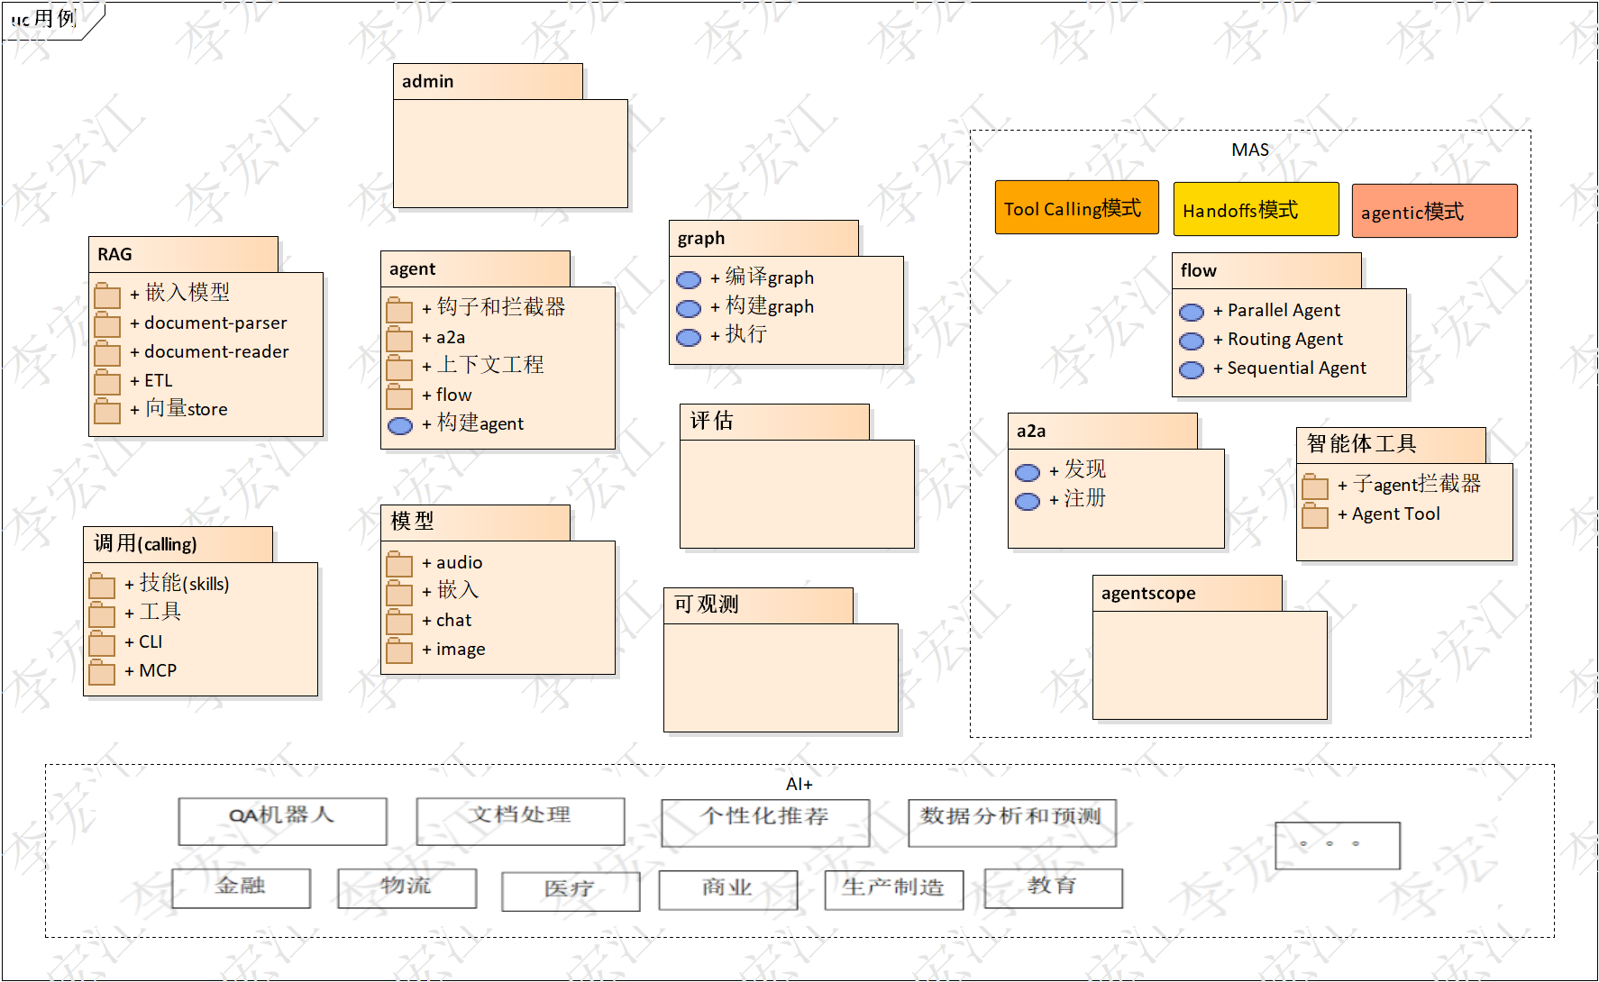The width and height of the screenshot is (1599, 982).
Task: Click the folder icon beside a2a in agent
Action: pos(399,339)
